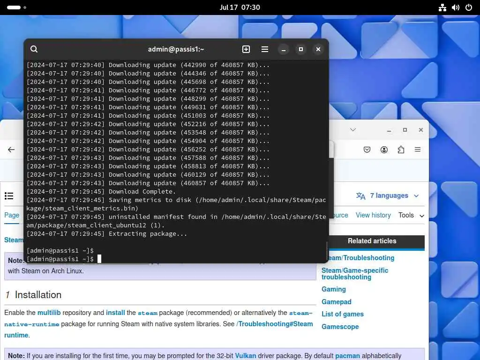This screenshot has width=480, height=360.
Task: Maximize the browser window
Action: pyautogui.click(x=405, y=130)
